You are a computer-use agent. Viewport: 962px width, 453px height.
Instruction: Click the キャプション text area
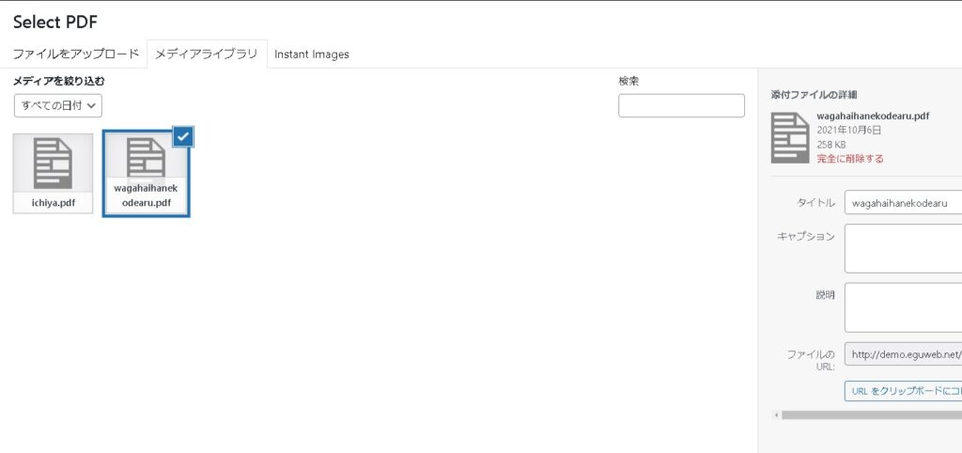(x=903, y=248)
